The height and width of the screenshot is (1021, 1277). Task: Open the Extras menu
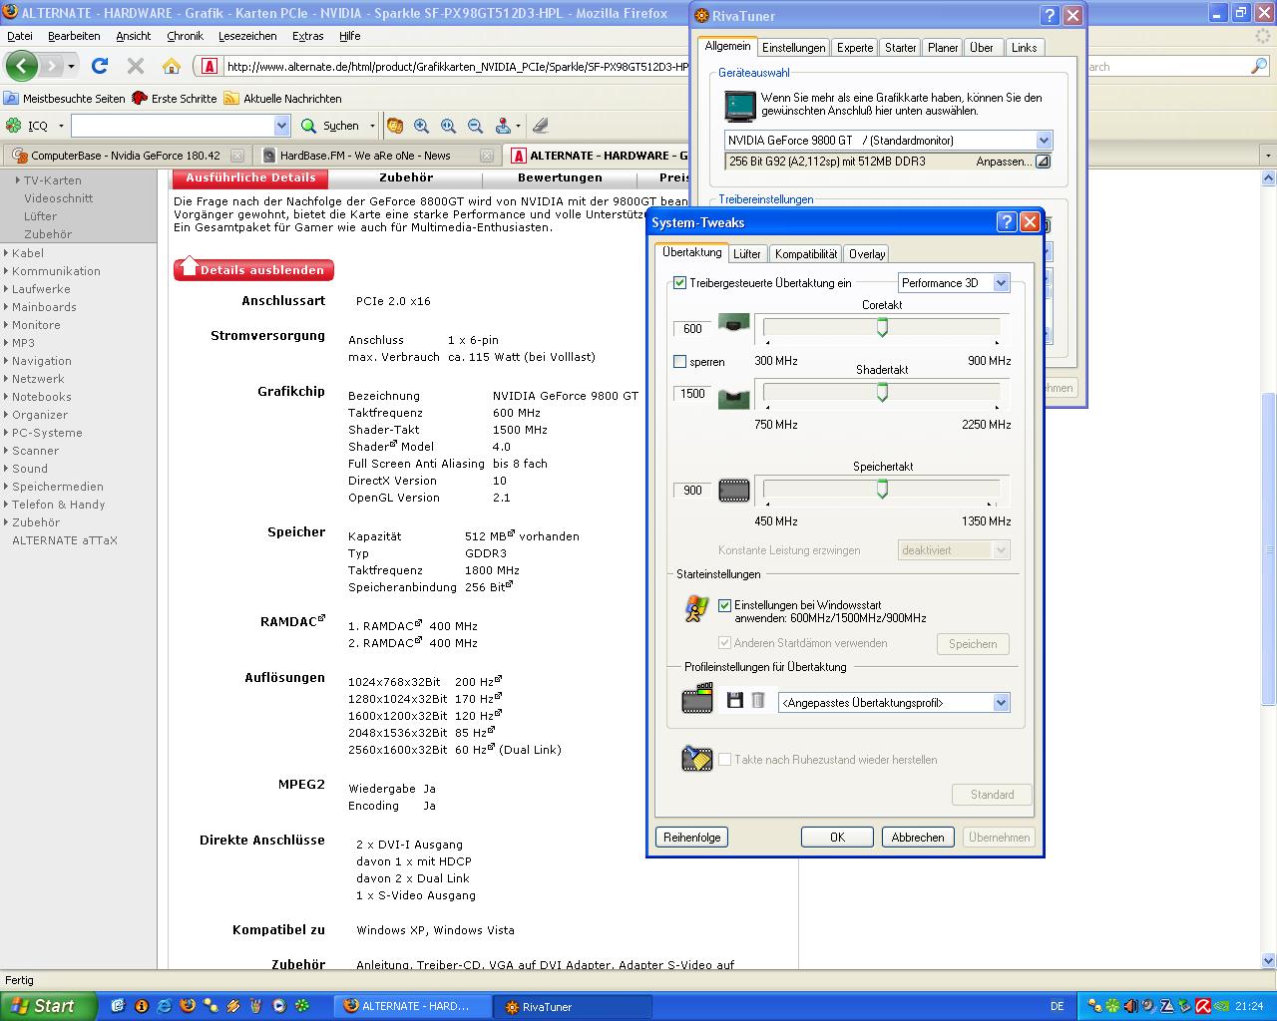(307, 36)
